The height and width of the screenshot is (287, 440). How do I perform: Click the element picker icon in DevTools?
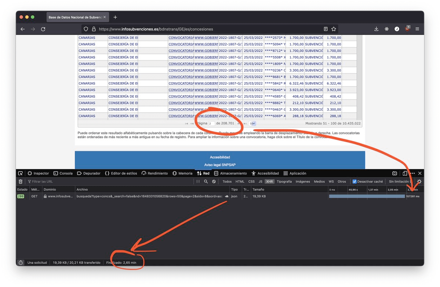[x=21, y=173]
